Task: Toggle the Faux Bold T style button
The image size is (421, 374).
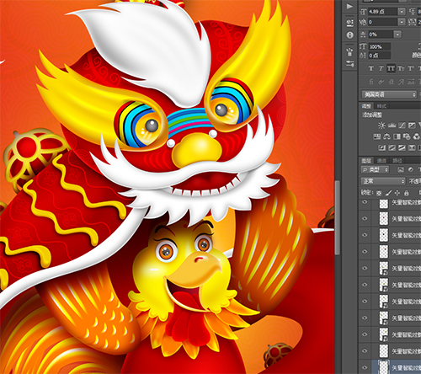Action: 371,68
